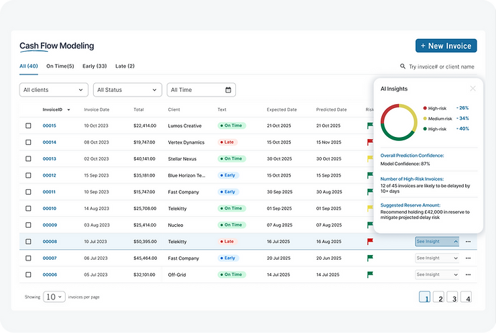Switch to the Early (33) tab
496x333 pixels.
pyautogui.click(x=95, y=66)
